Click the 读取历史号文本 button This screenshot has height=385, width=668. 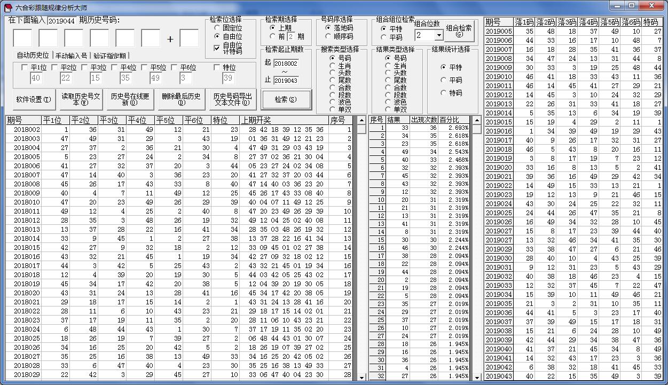[80, 99]
